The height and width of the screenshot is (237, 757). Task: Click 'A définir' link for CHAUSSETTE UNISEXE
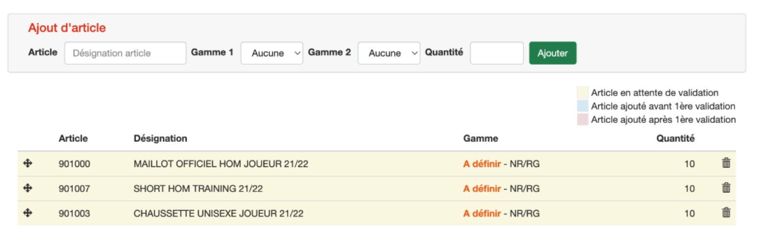(x=482, y=213)
